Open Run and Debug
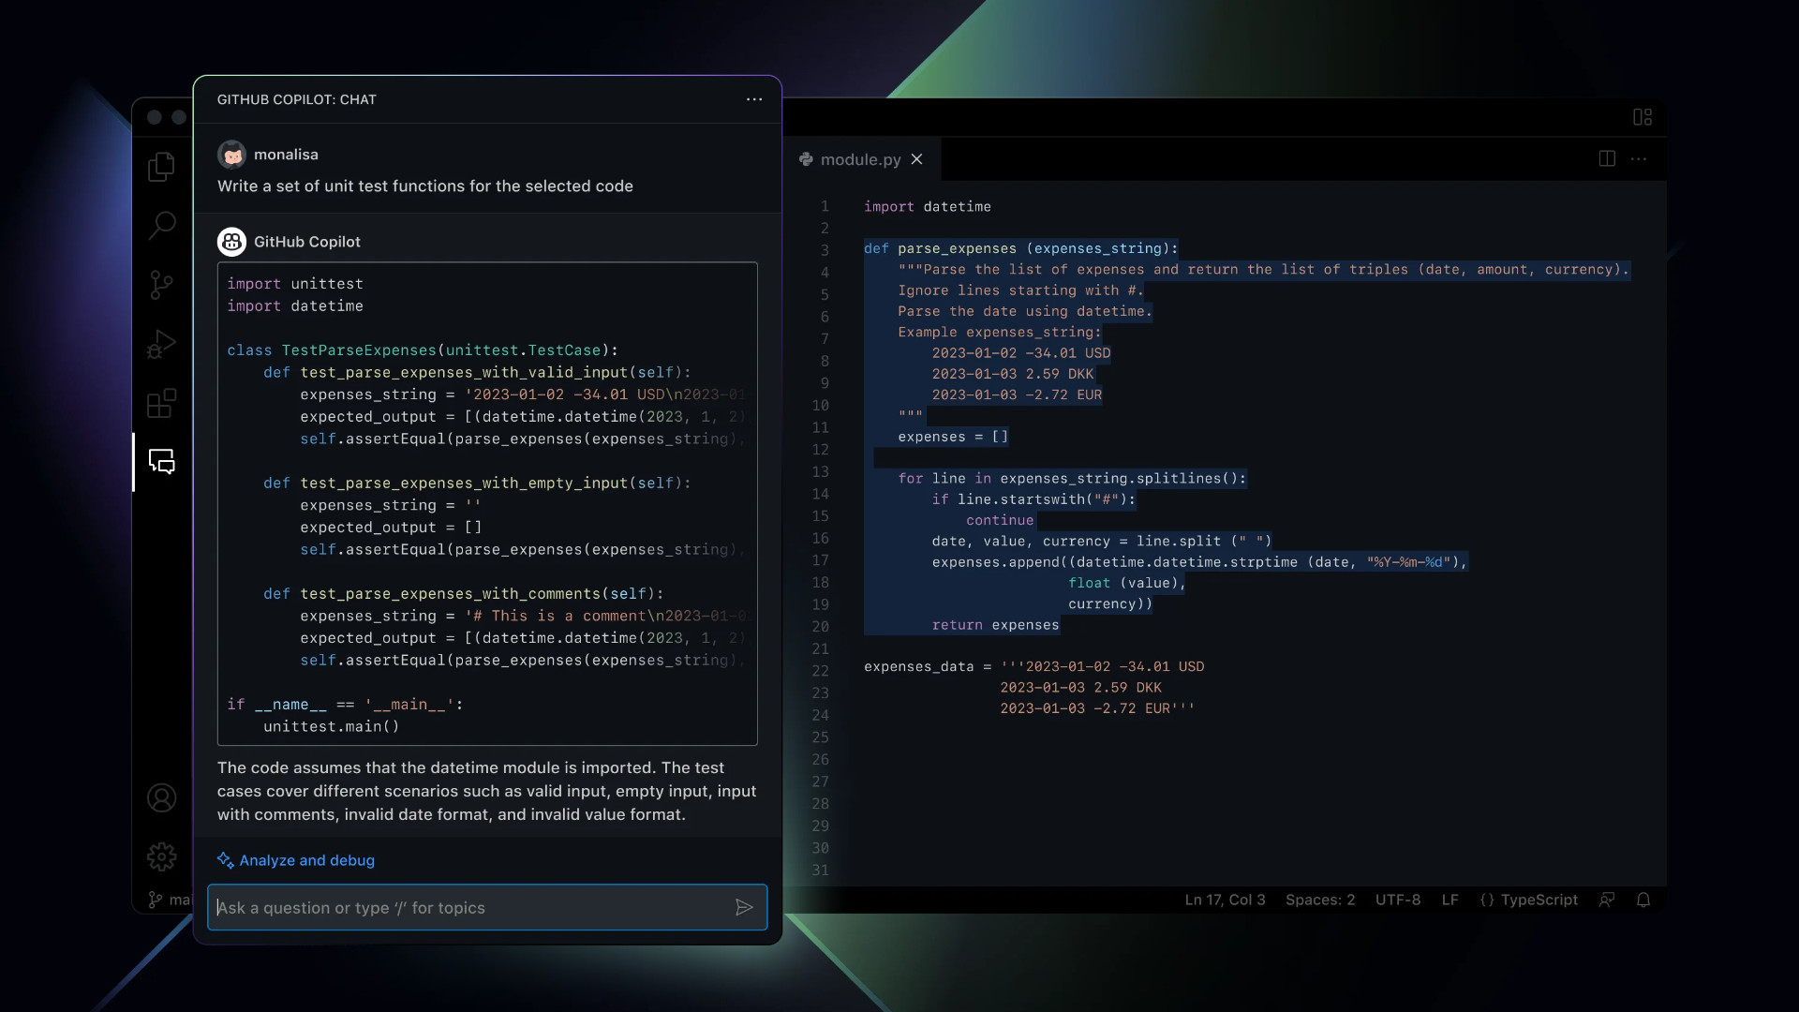Screen dimensions: 1799x1012 (160, 344)
